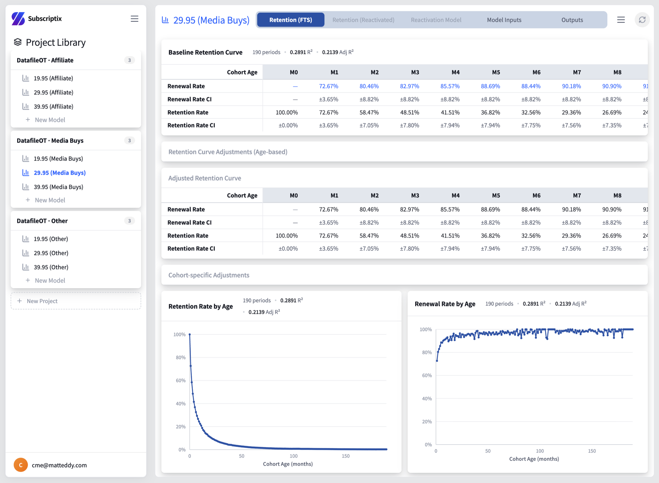
Task: Click chart icon beside 19.95 (Other)
Action: click(x=26, y=239)
